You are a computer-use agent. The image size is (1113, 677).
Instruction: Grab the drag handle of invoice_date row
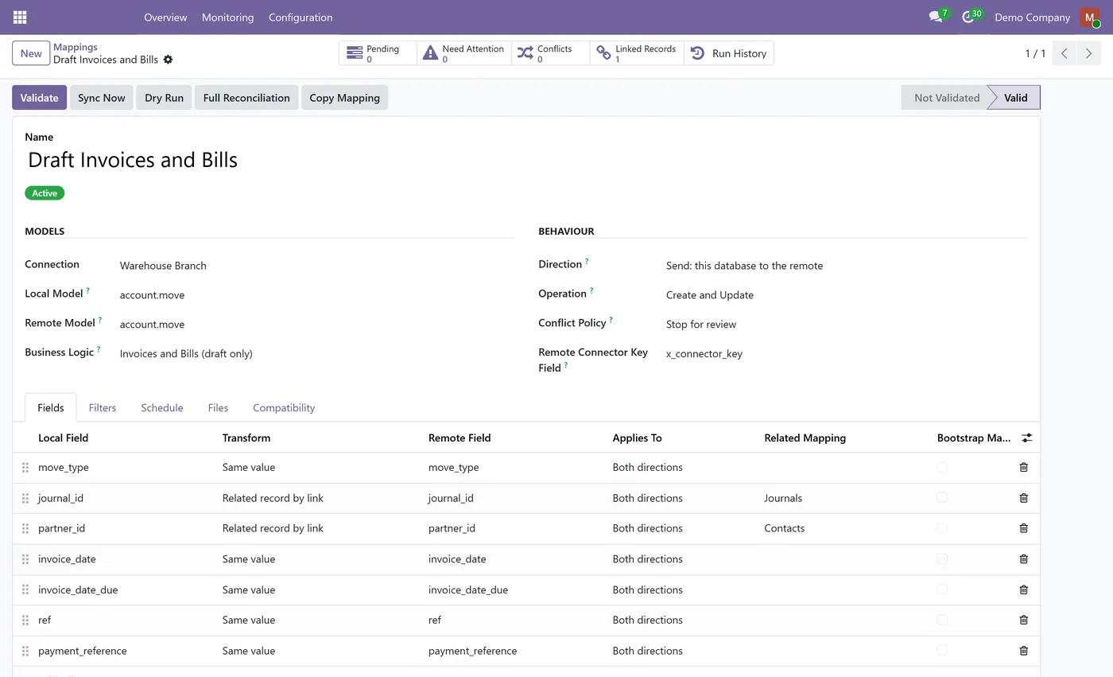click(x=25, y=558)
